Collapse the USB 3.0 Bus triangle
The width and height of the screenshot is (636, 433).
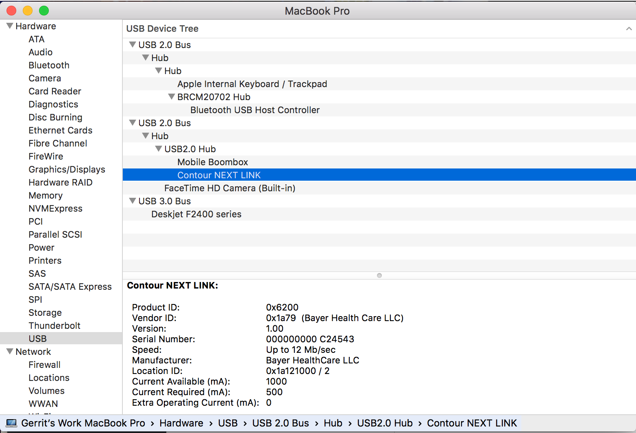click(x=133, y=201)
